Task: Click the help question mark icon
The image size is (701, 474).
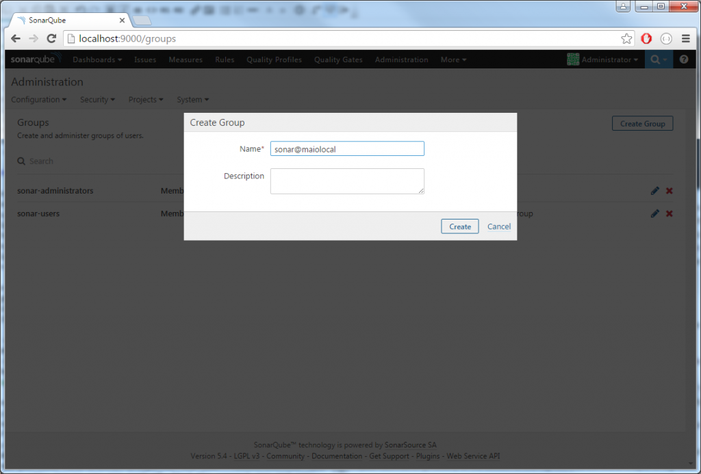Action: pyautogui.click(x=684, y=59)
